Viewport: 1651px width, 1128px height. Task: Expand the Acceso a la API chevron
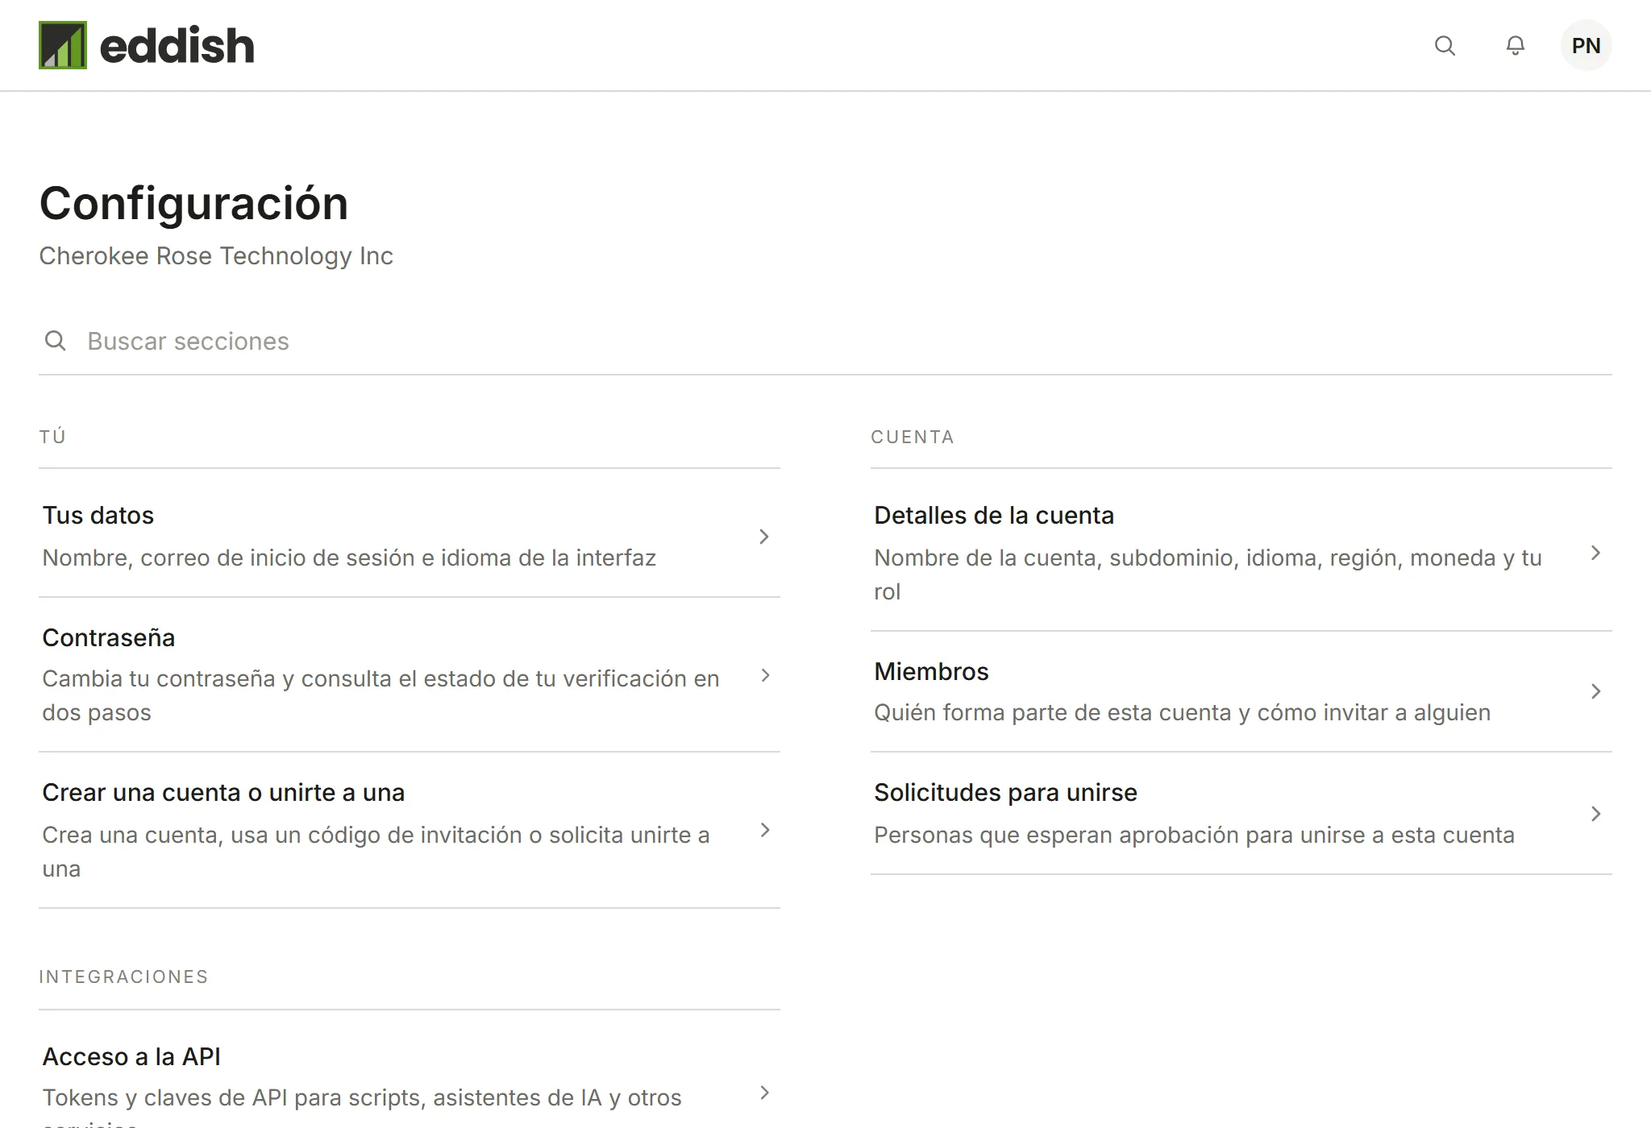click(766, 1093)
